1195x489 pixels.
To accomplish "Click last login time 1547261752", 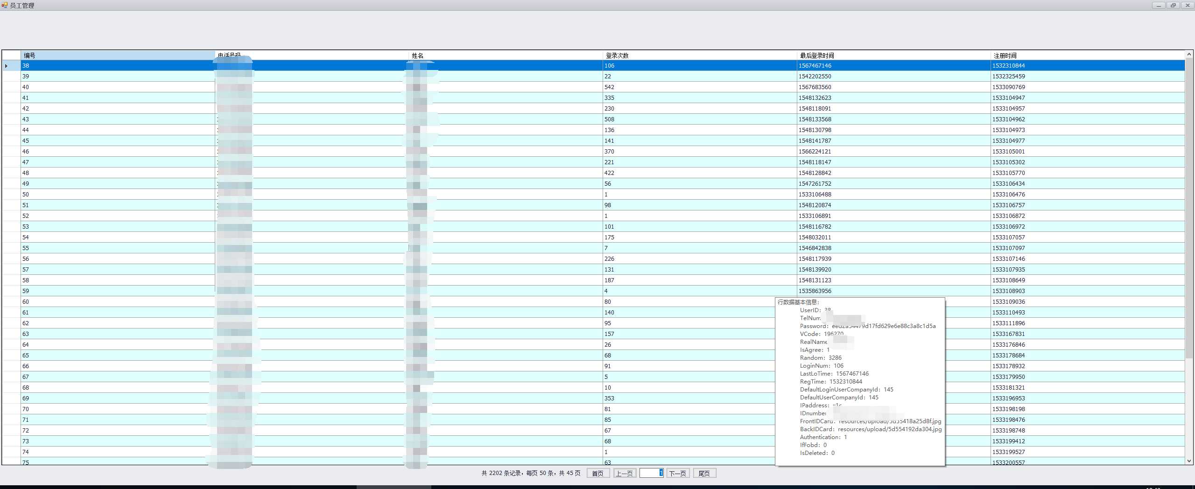I will pos(893,183).
